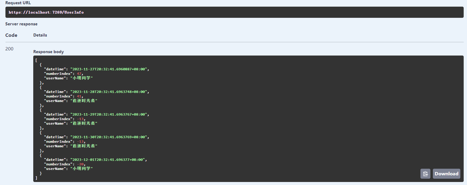Click the Code column header
The height and width of the screenshot is (185, 467).
pyautogui.click(x=11, y=35)
